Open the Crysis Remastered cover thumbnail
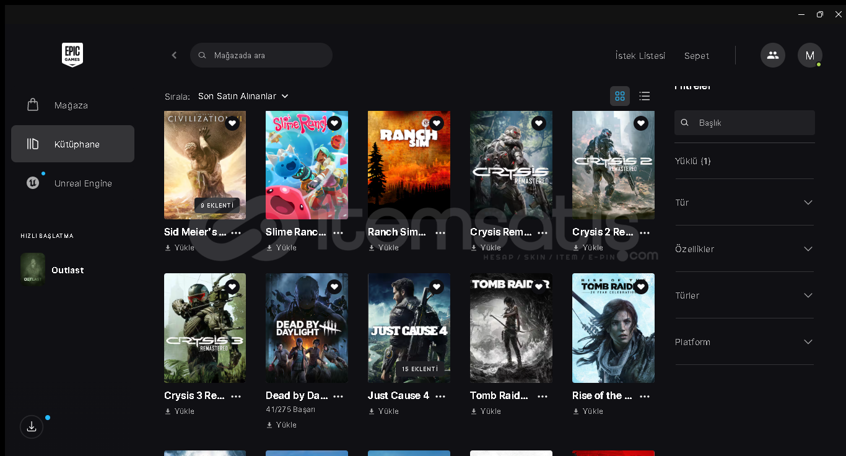 [511, 165]
